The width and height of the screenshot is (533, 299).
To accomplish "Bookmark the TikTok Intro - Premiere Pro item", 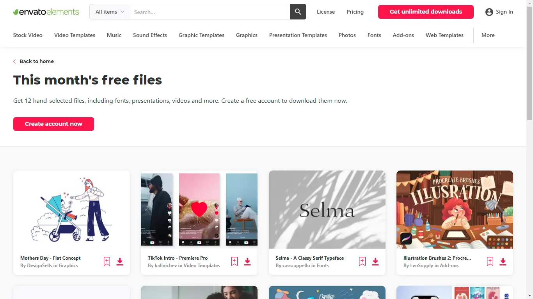I will point(235,262).
